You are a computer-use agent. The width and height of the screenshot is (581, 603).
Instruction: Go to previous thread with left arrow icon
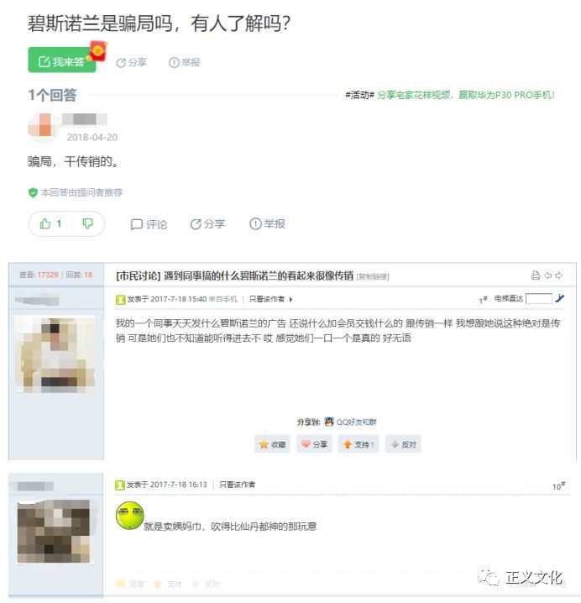(548, 275)
